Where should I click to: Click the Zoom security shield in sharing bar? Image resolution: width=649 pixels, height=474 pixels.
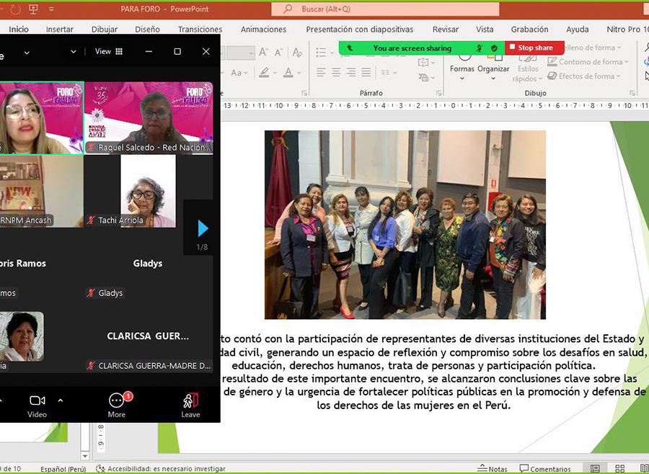point(494,48)
